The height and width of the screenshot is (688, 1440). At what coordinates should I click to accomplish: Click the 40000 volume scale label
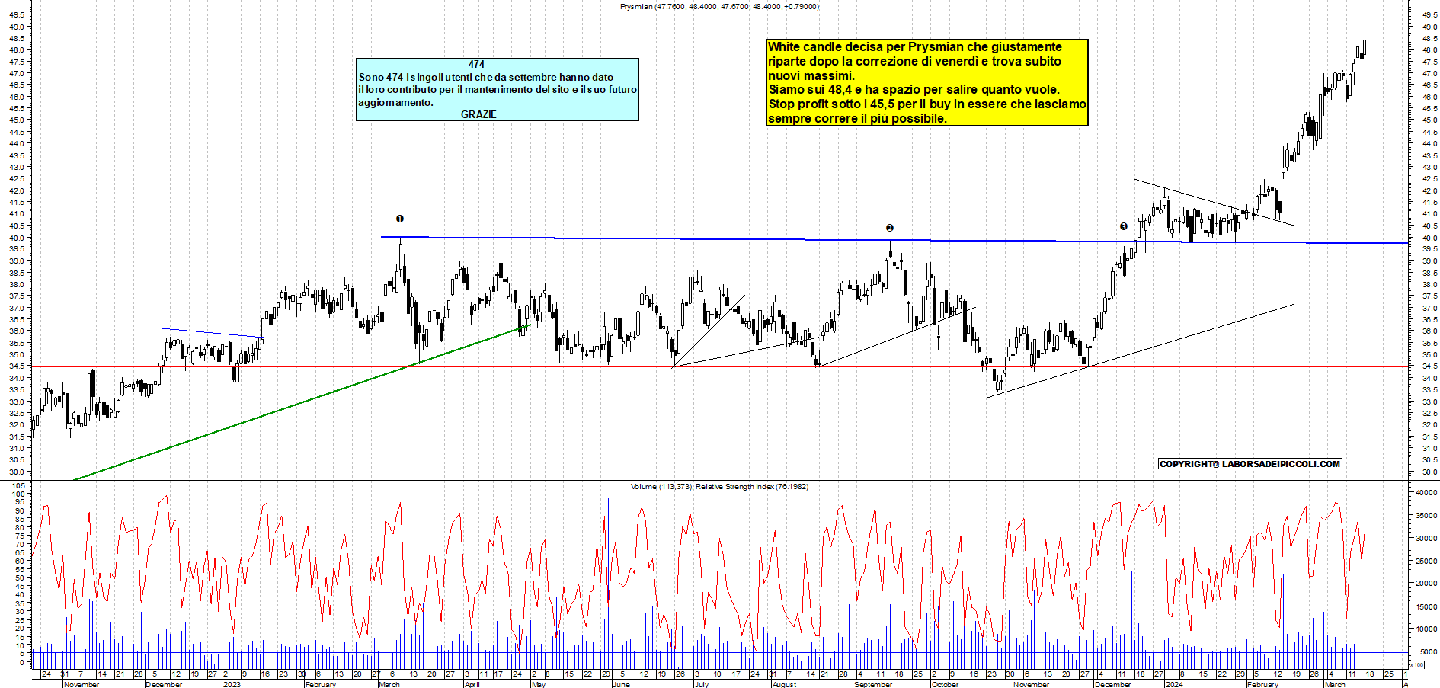(1426, 493)
